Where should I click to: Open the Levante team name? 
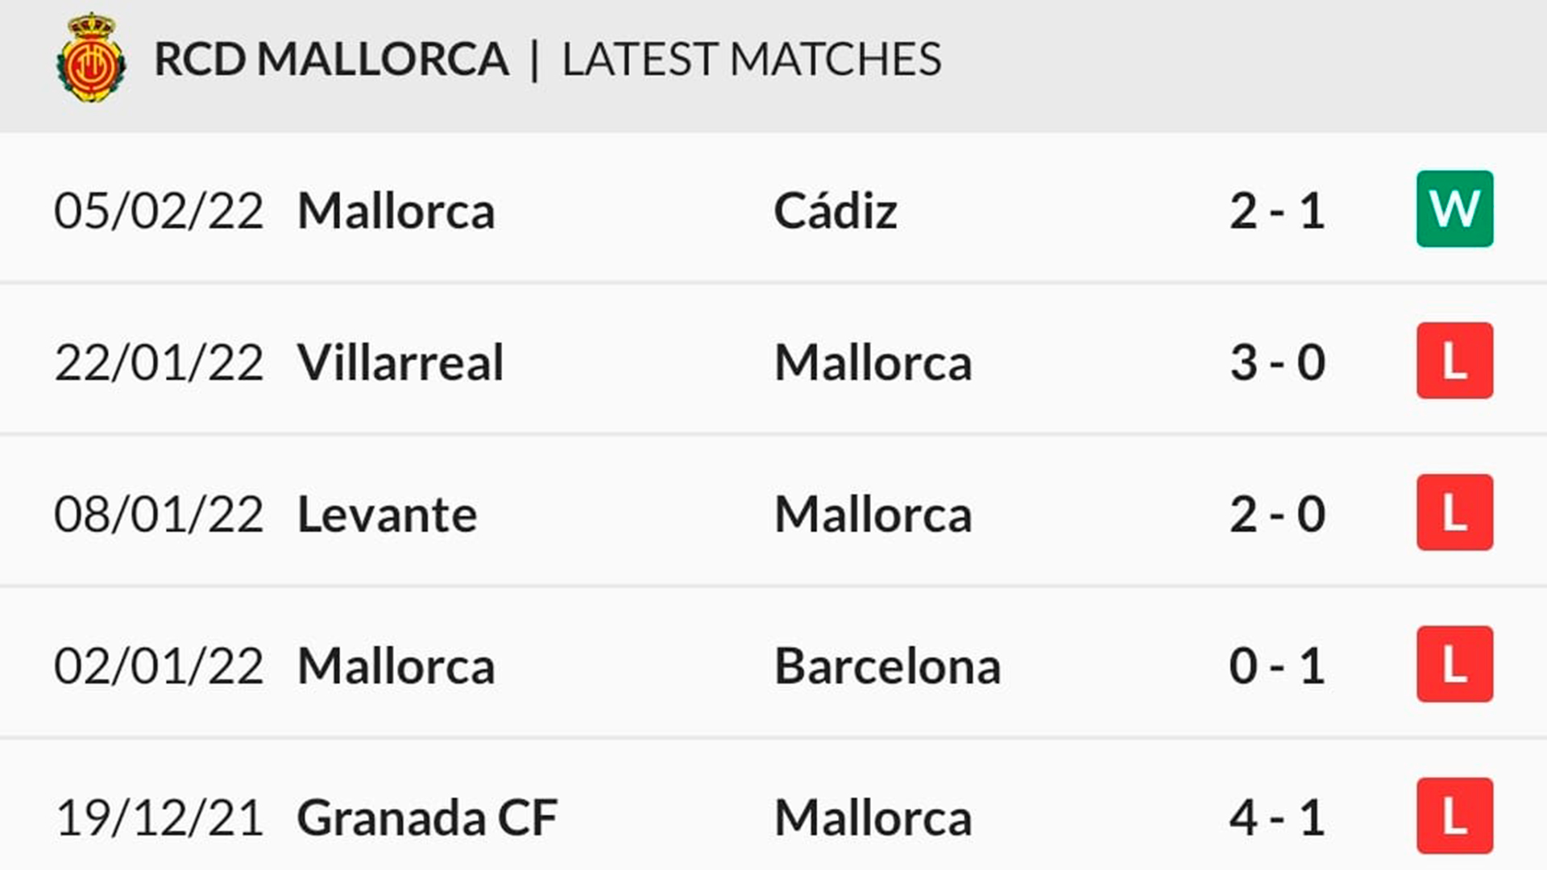(x=387, y=514)
